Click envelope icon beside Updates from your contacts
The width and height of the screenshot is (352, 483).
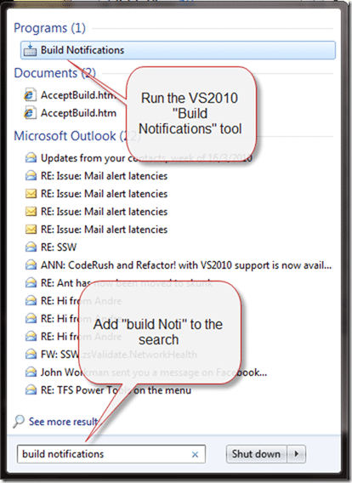(x=31, y=158)
